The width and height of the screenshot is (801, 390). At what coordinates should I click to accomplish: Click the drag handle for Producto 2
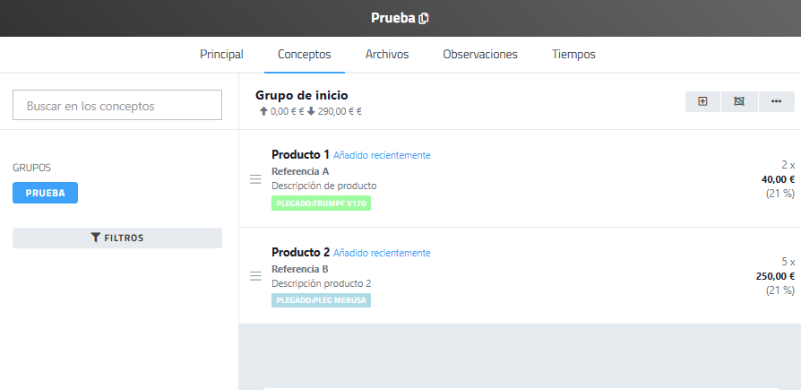click(x=255, y=276)
